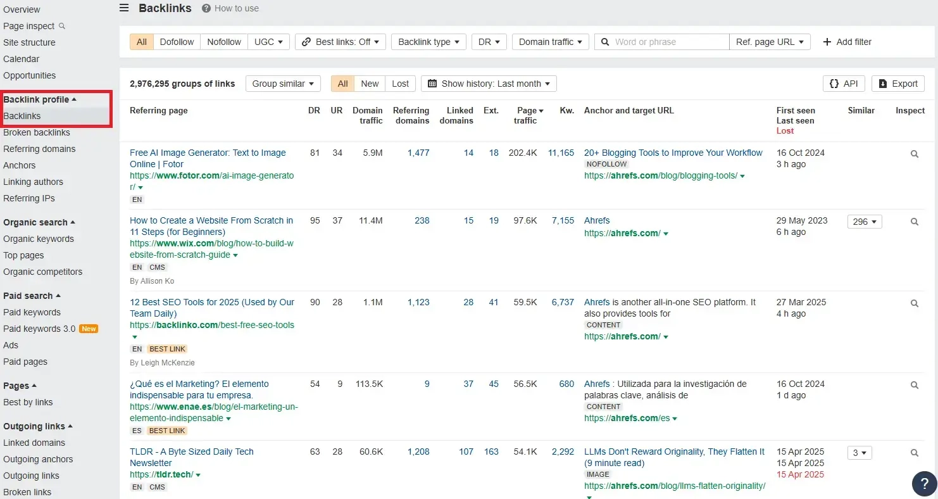Viewport: 938px width, 499px height.
Task: Open the backlinko.com best-free-seo-tools link
Action: coord(211,325)
